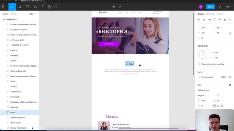Viewport: 234px width, 131px height.
Task: Expand the Pen tool options arrow
Action: [x=38, y=7]
